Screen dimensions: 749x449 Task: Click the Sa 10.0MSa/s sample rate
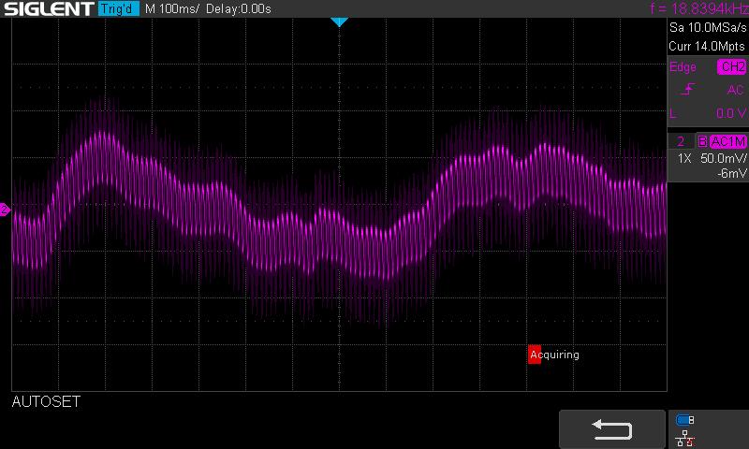pyautogui.click(x=708, y=28)
